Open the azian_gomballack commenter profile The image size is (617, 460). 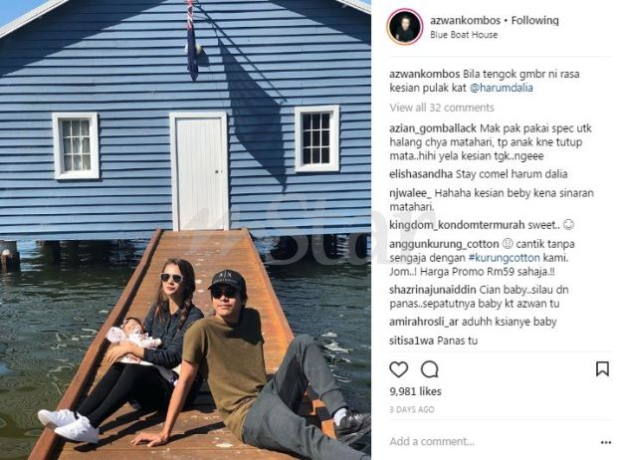pos(433,128)
